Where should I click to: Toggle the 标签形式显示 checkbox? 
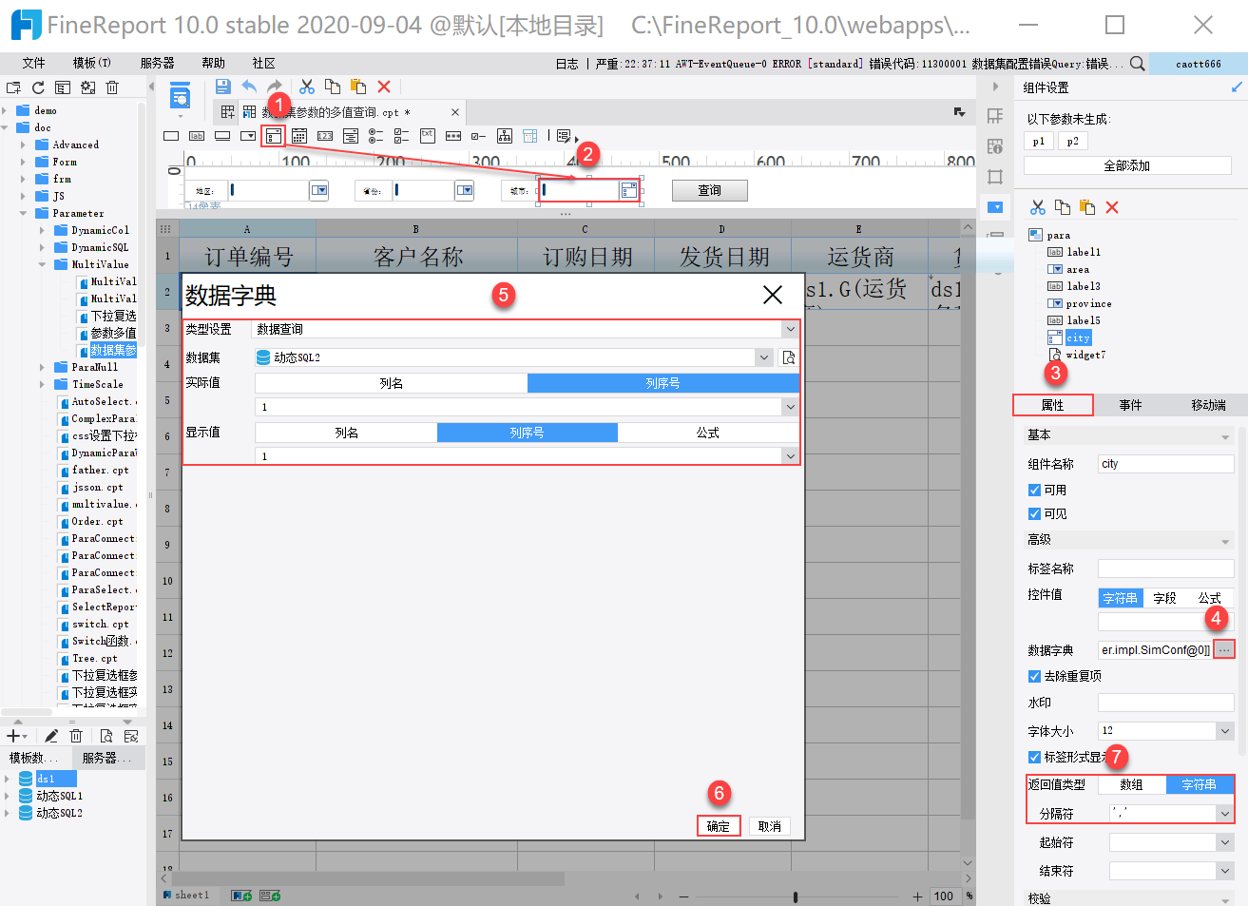[x=1034, y=758]
